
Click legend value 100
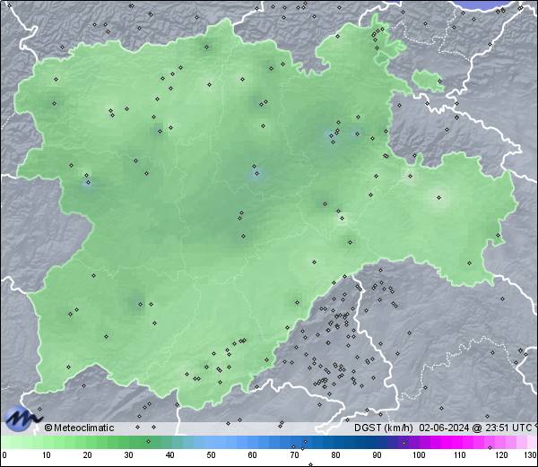point(419,455)
